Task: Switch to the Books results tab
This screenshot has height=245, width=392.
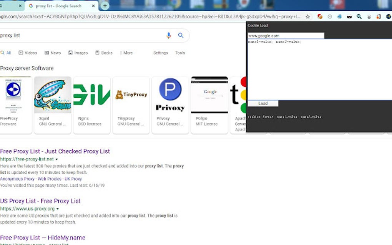Action: [x=104, y=53]
